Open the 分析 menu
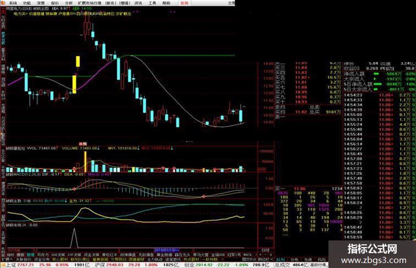The height and width of the screenshot is (268, 416). click(x=68, y=3)
